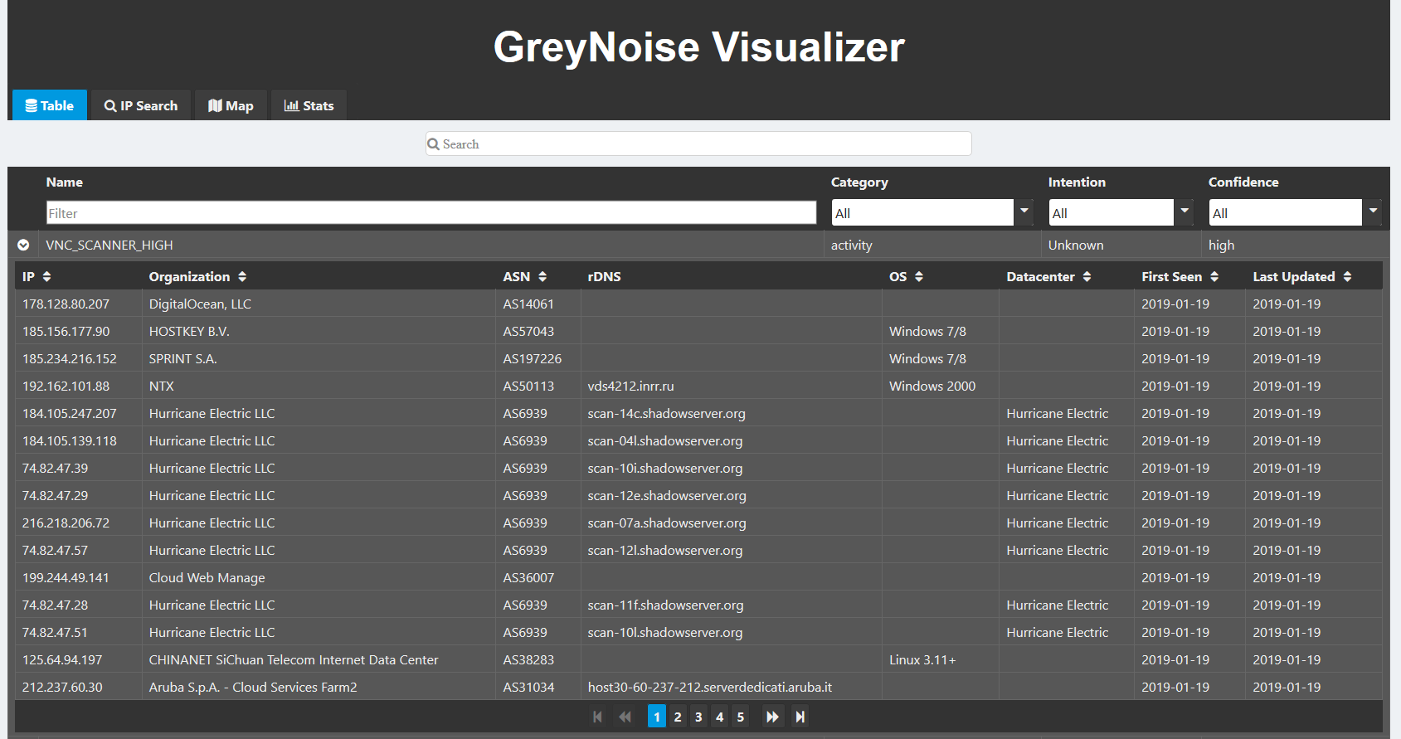Click the Name Filter input
The width and height of the screenshot is (1401, 739).
coord(431,213)
